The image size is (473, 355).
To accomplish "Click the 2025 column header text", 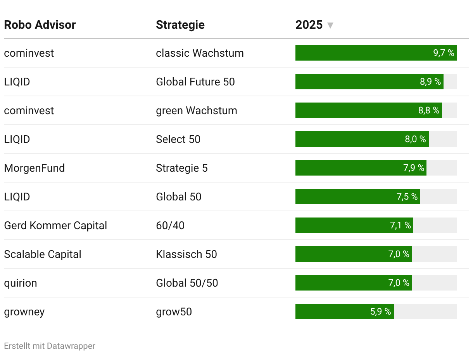I will 309,25.
